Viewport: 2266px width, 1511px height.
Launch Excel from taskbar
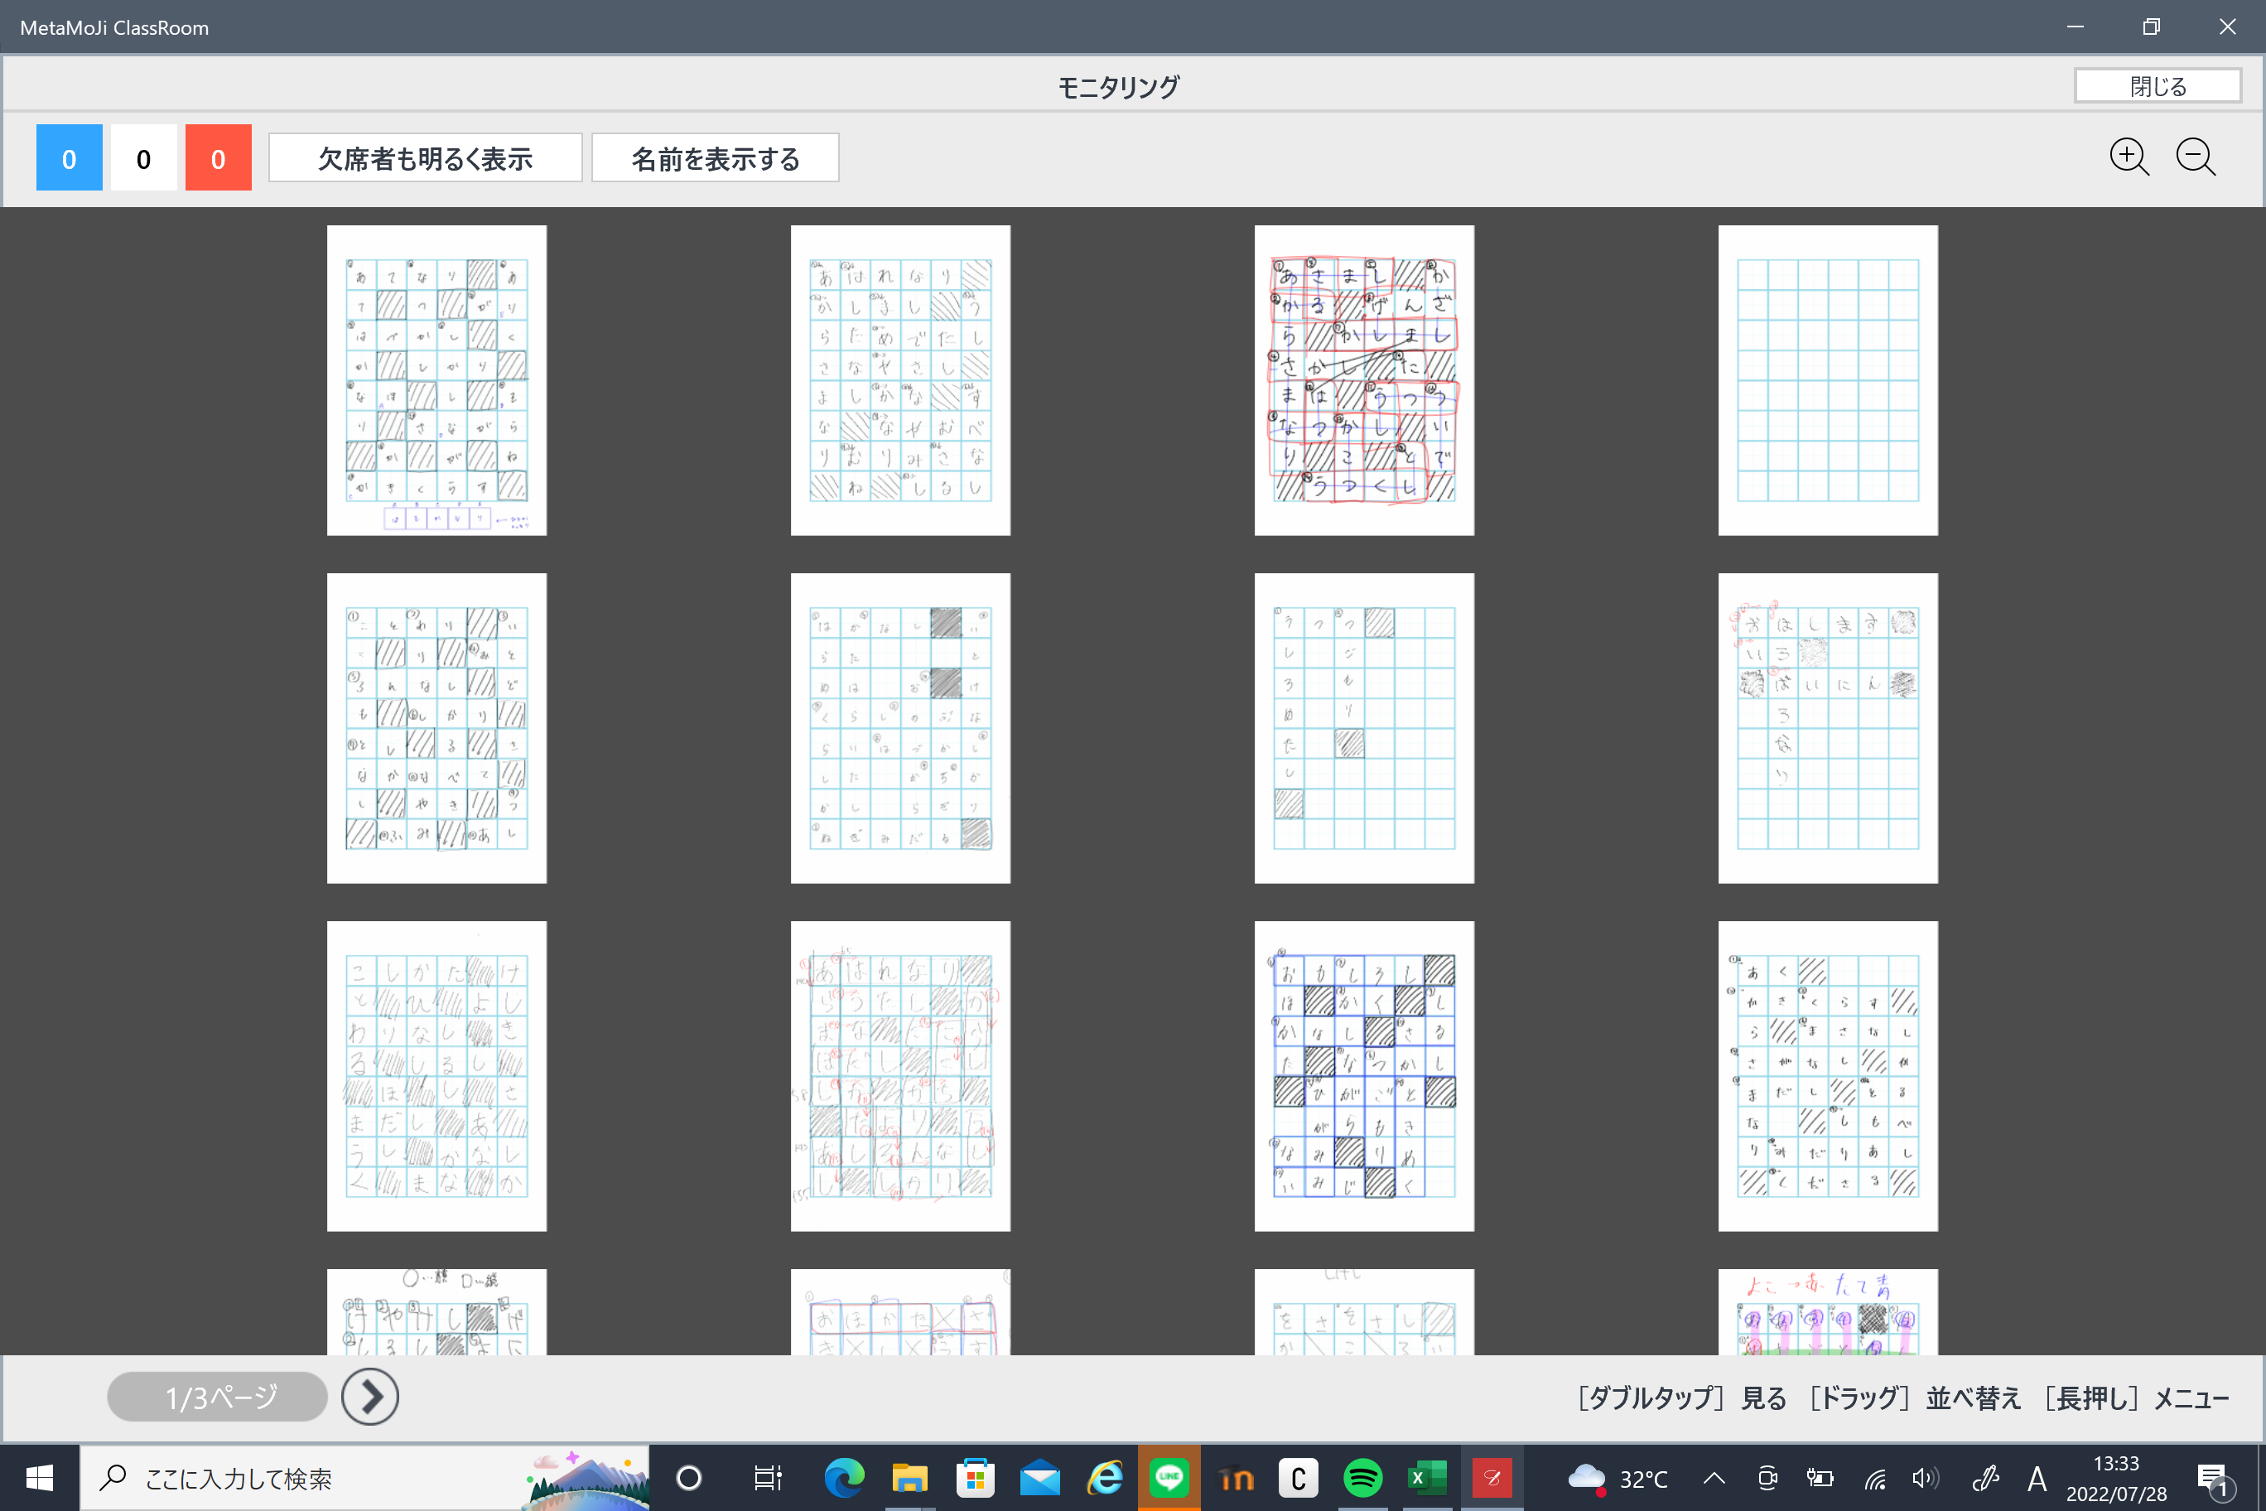coord(1426,1477)
